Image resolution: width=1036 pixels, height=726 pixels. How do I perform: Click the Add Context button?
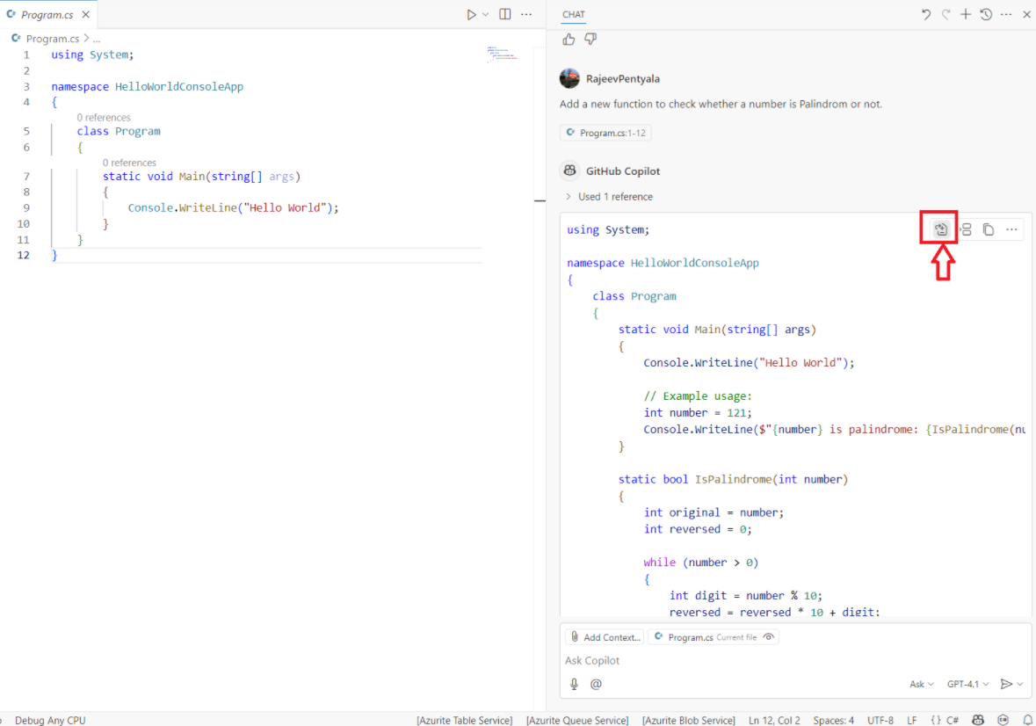tap(605, 637)
